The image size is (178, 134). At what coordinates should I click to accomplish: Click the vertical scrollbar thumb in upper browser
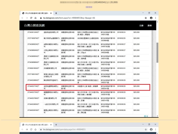click(157, 53)
